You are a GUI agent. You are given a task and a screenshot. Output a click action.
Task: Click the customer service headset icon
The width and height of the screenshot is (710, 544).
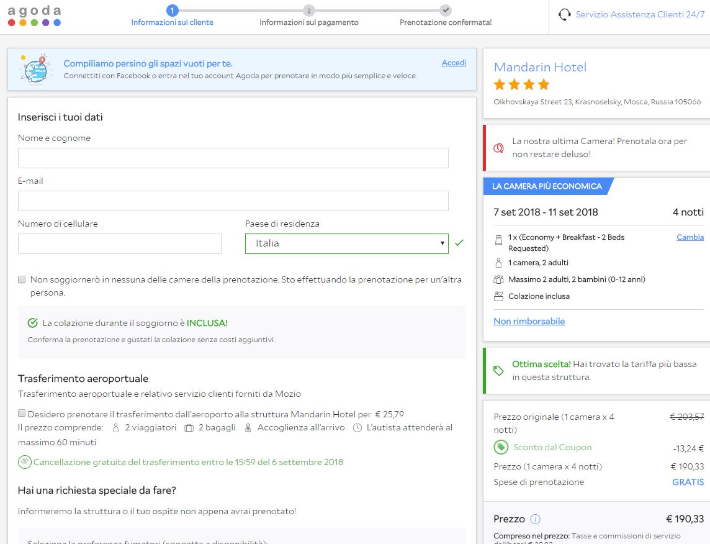pos(564,14)
